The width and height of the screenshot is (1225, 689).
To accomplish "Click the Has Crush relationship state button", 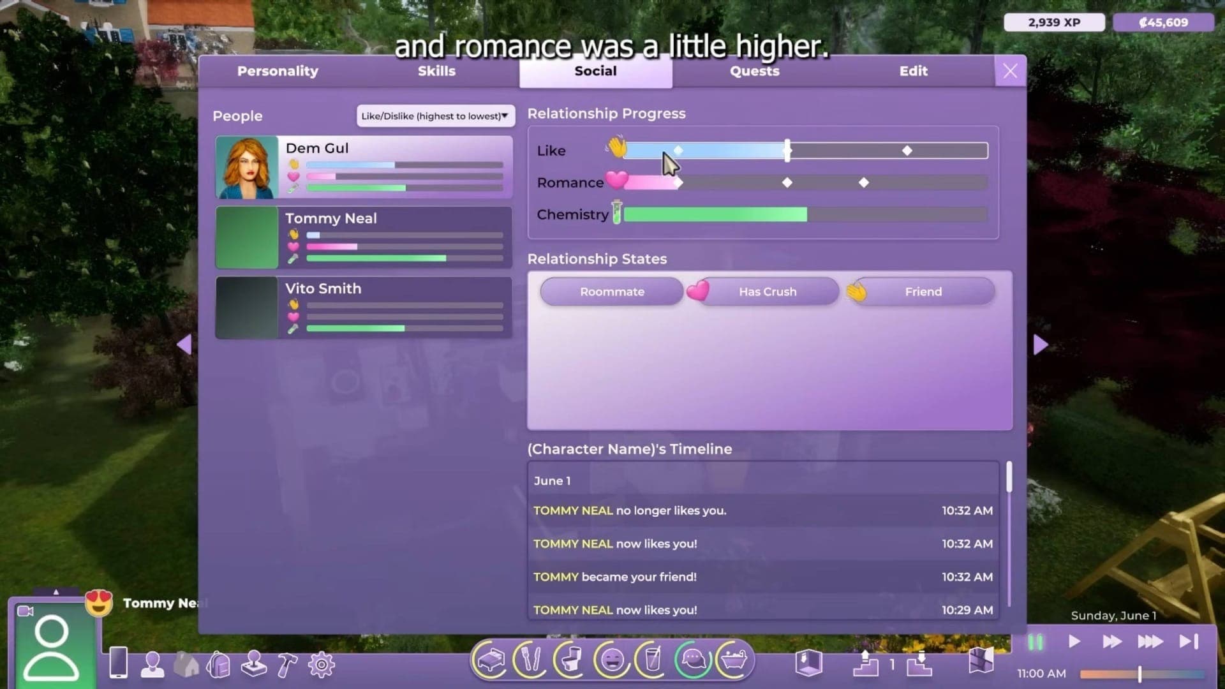I will click(768, 292).
